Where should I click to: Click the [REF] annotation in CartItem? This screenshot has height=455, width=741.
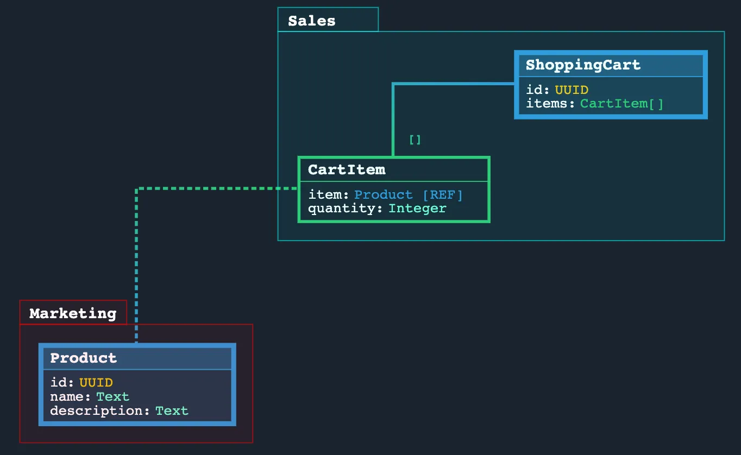pos(442,194)
